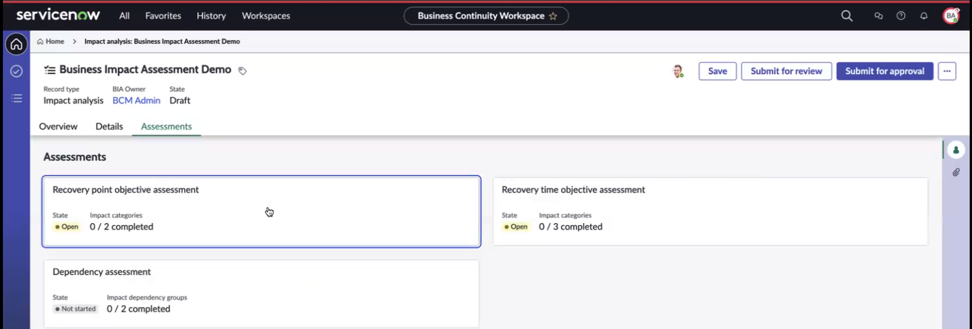Open the Workspaces menu
This screenshot has width=972, height=329.
click(266, 16)
